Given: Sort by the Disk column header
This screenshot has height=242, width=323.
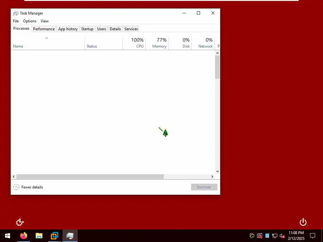Looking at the screenshot, I should point(180,43).
